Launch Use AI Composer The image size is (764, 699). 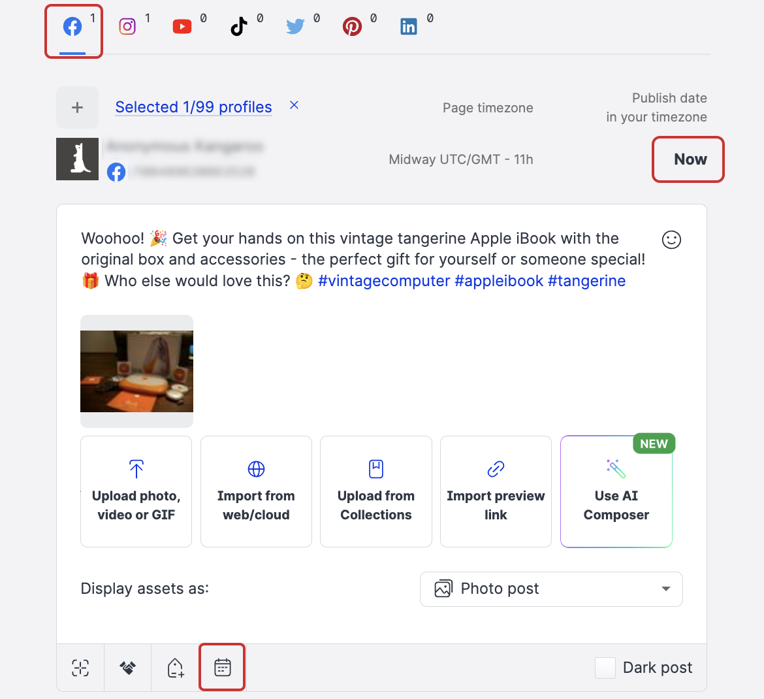616,491
